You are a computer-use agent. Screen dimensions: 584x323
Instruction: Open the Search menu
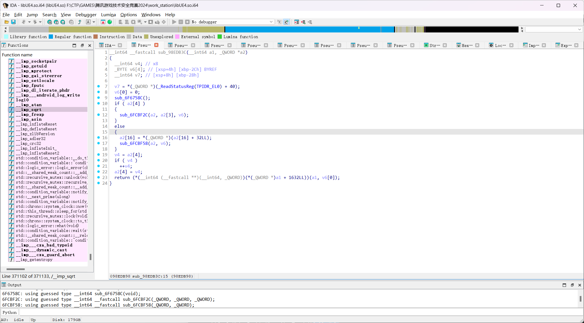coord(49,15)
